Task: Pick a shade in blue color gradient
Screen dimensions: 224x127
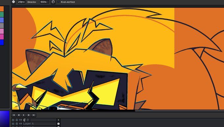Action: [x=5, y=119]
